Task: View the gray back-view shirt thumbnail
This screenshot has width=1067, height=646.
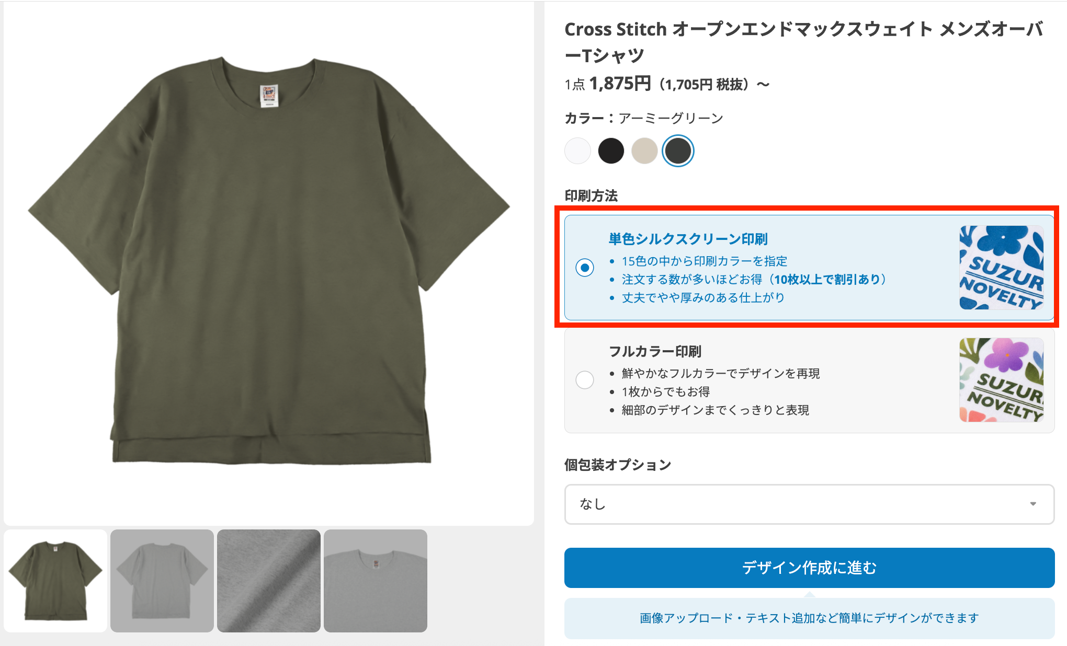Action: pyautogui.click(x=162, y=581)
